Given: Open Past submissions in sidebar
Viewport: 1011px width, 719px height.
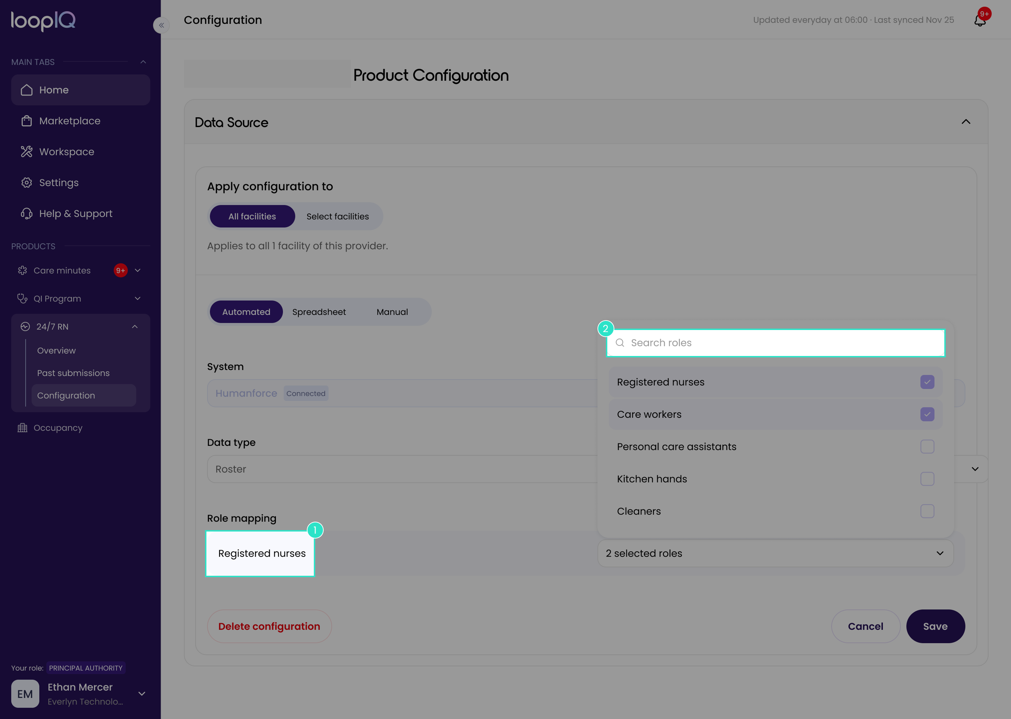Looking at the screenshot, I should tap(73, 373).
